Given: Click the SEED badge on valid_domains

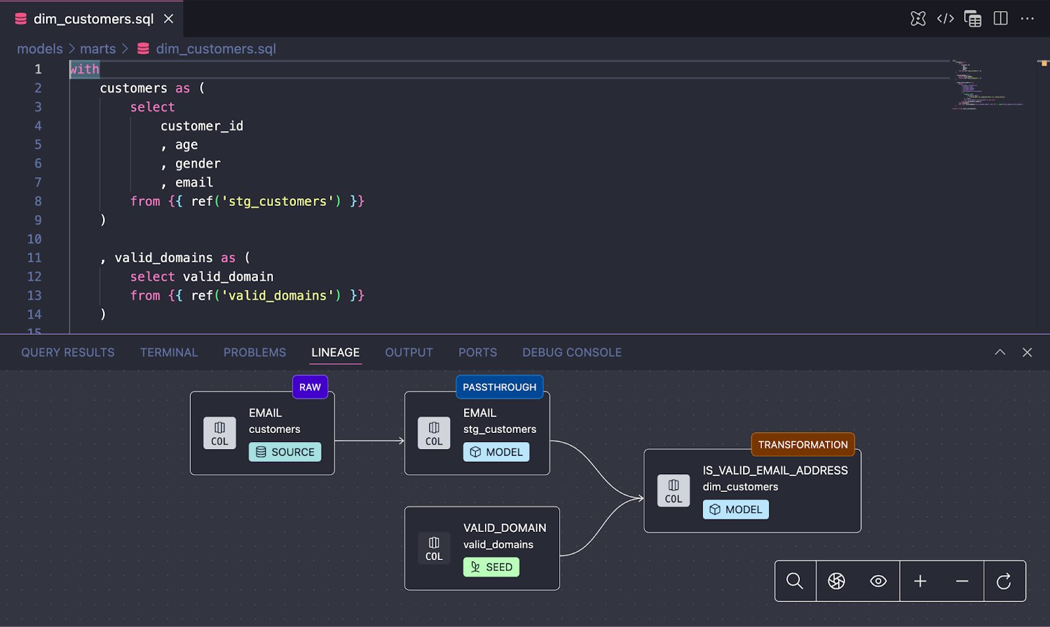Looking at the screenshot, I should point(491,567).
